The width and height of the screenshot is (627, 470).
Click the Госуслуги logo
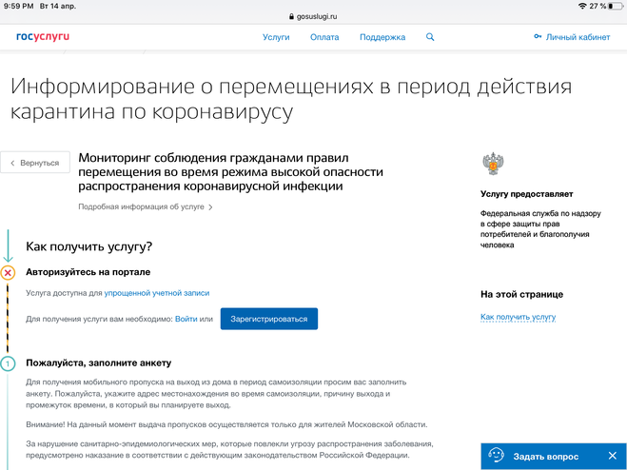click(43, 36)
